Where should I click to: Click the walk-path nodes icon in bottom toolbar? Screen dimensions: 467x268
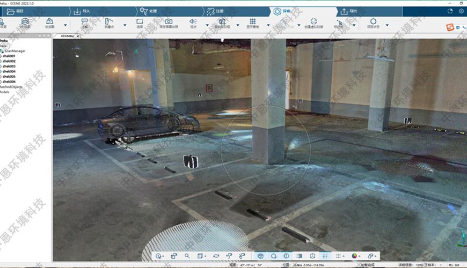(242, 256)
